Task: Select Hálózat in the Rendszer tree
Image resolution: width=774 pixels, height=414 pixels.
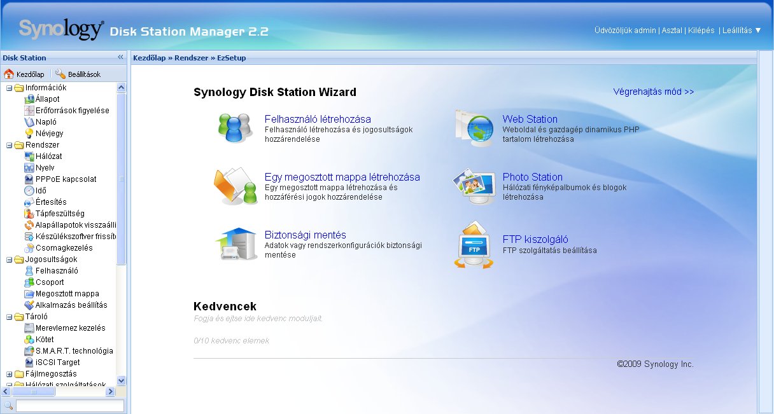Action: click(48, 156)
